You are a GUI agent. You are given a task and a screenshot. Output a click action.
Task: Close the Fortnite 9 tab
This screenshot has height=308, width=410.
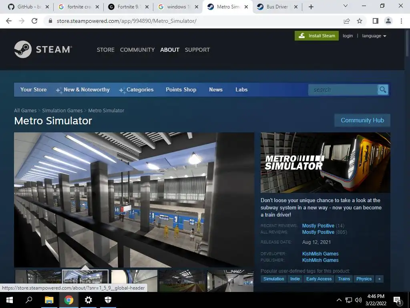147,7
